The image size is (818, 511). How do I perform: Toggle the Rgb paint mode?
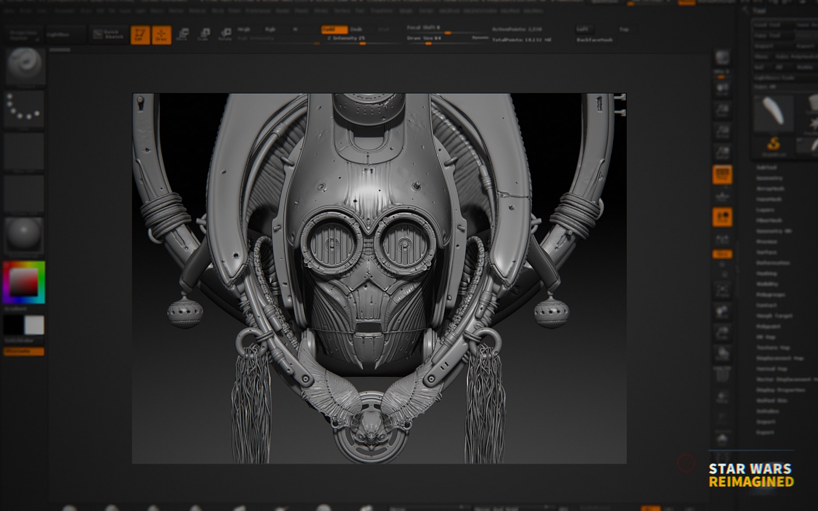click(x=270, y=29)
